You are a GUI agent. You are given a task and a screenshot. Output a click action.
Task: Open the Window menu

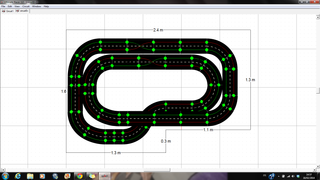pos(36,6)
